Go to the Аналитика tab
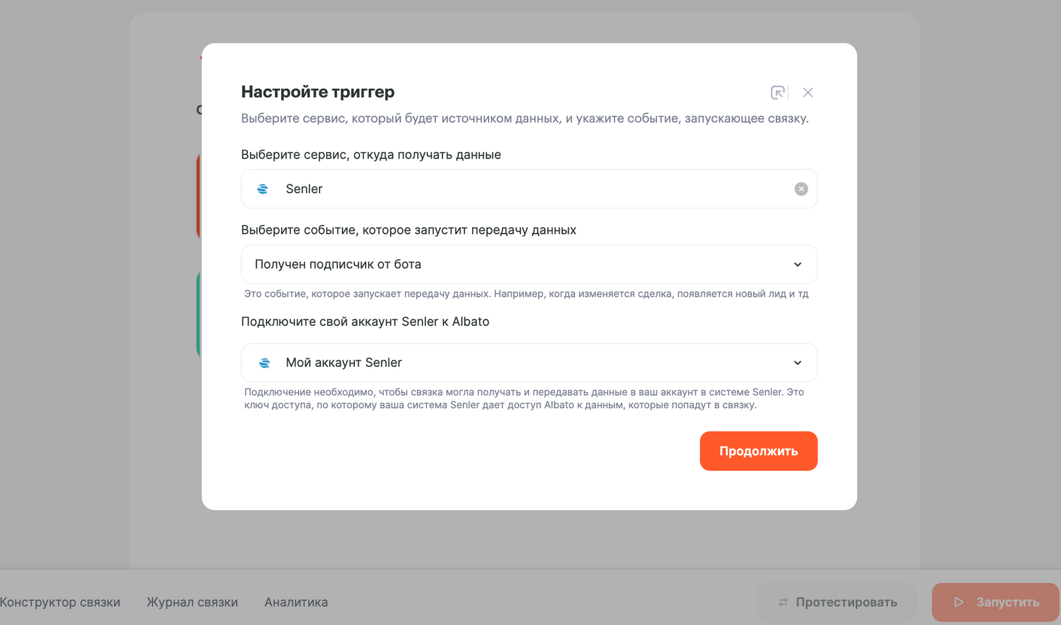This screenshot has height=625, width=1061. tap(296, 602)
